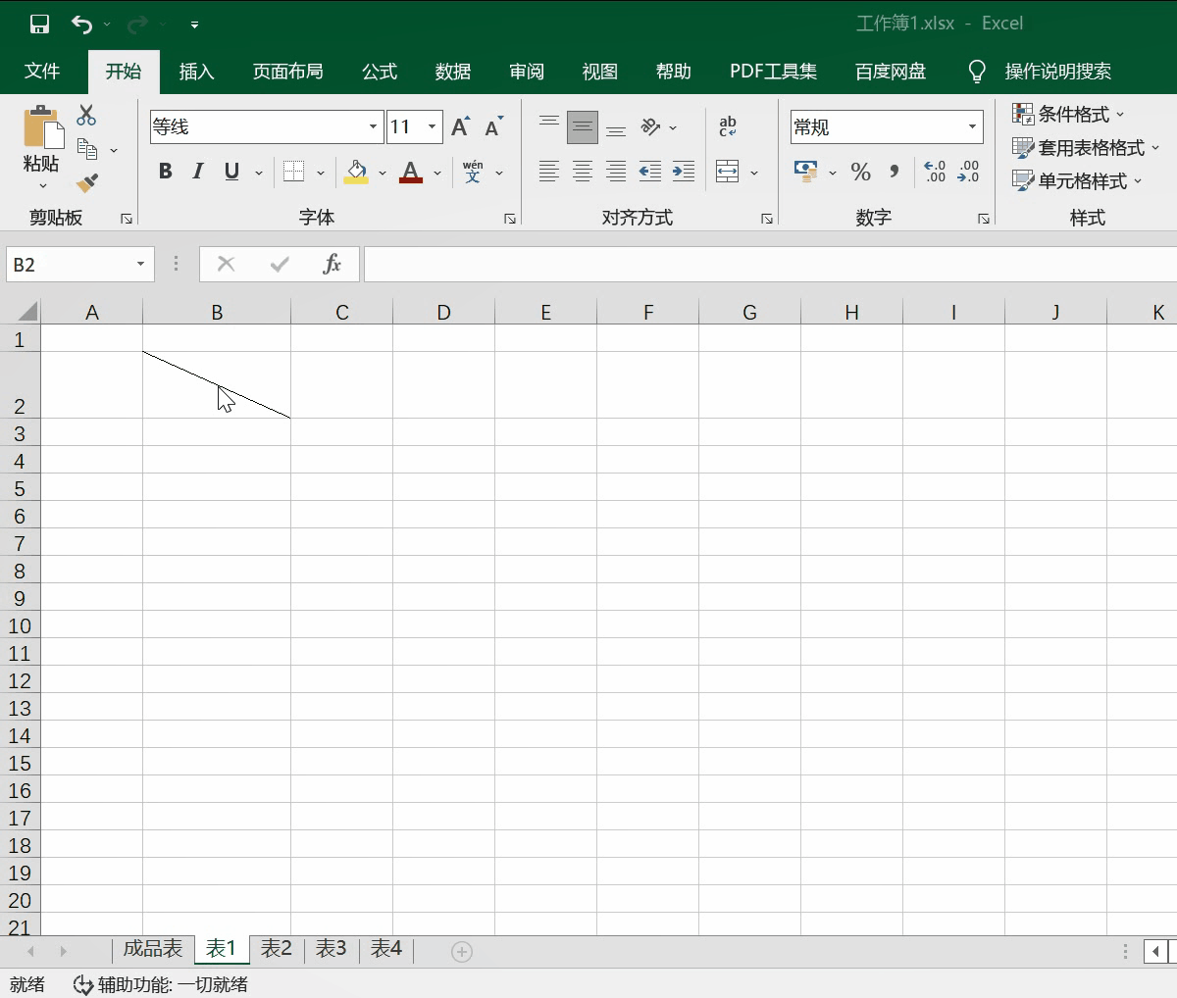Click the Insert Function fx icon
1177x998 pixels.
coord(332,264)
